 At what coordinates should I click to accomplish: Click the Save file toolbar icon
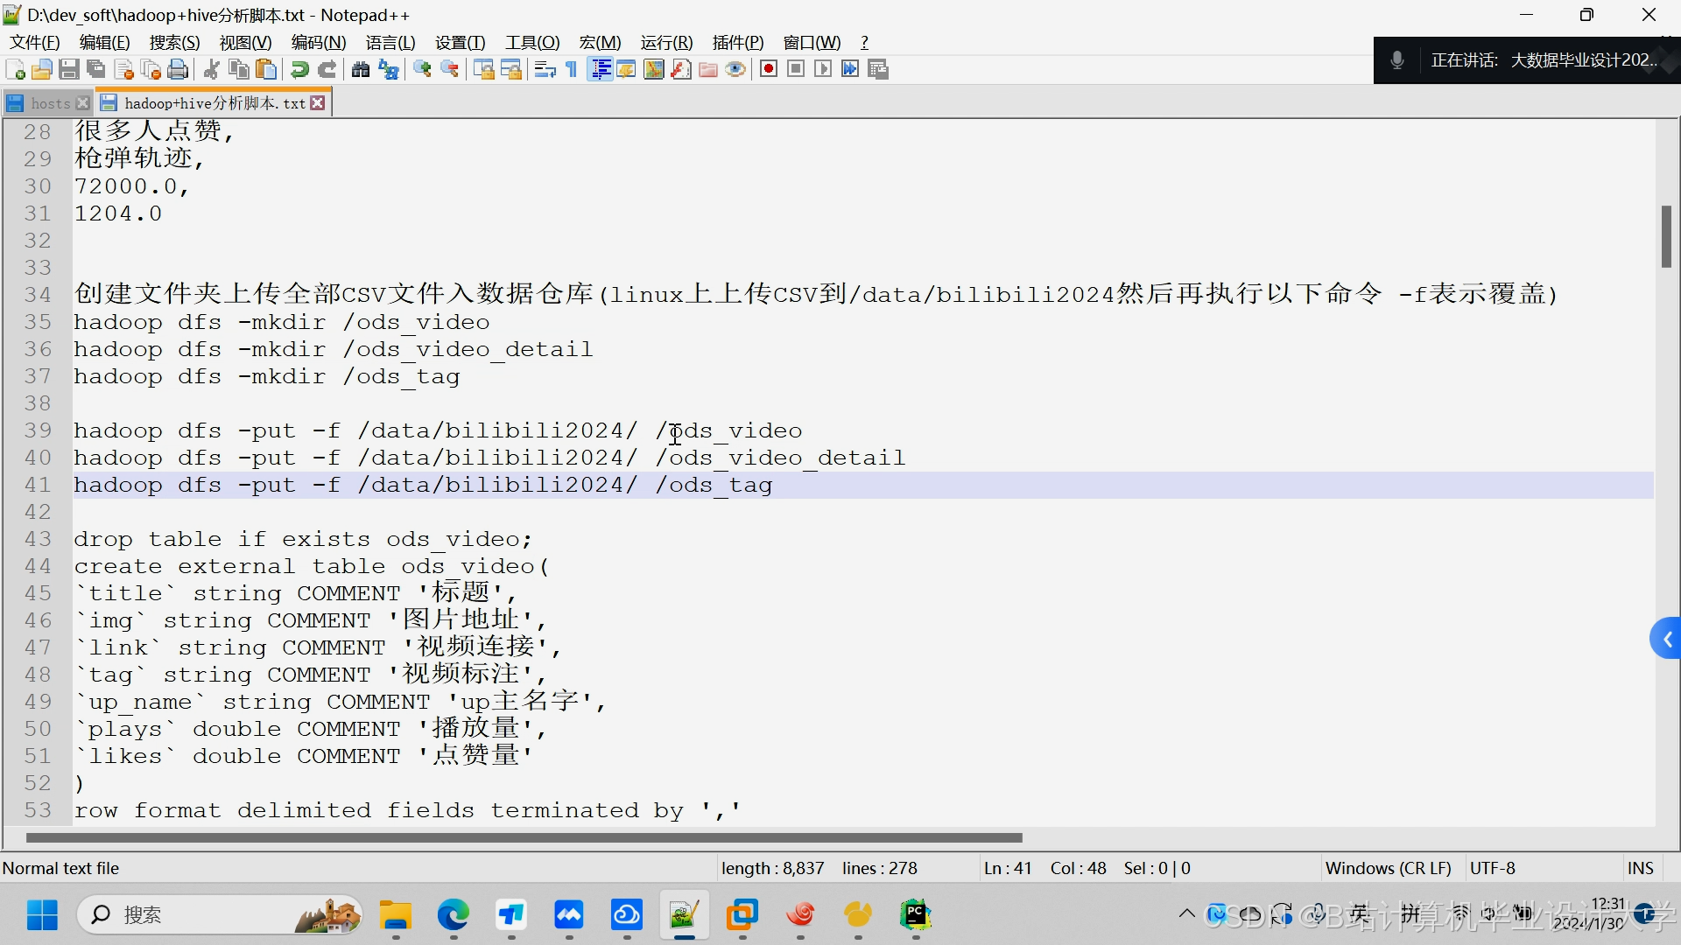[69, 70]
